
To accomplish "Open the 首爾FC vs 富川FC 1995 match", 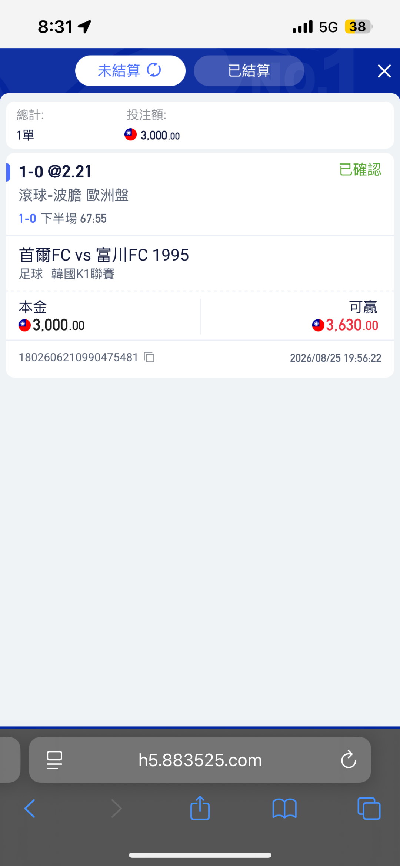I will point(104,255).
